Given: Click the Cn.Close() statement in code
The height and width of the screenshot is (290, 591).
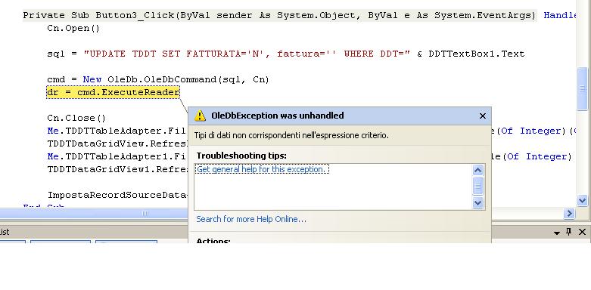Looking at the screenshot, I should [x=76, y=118].
